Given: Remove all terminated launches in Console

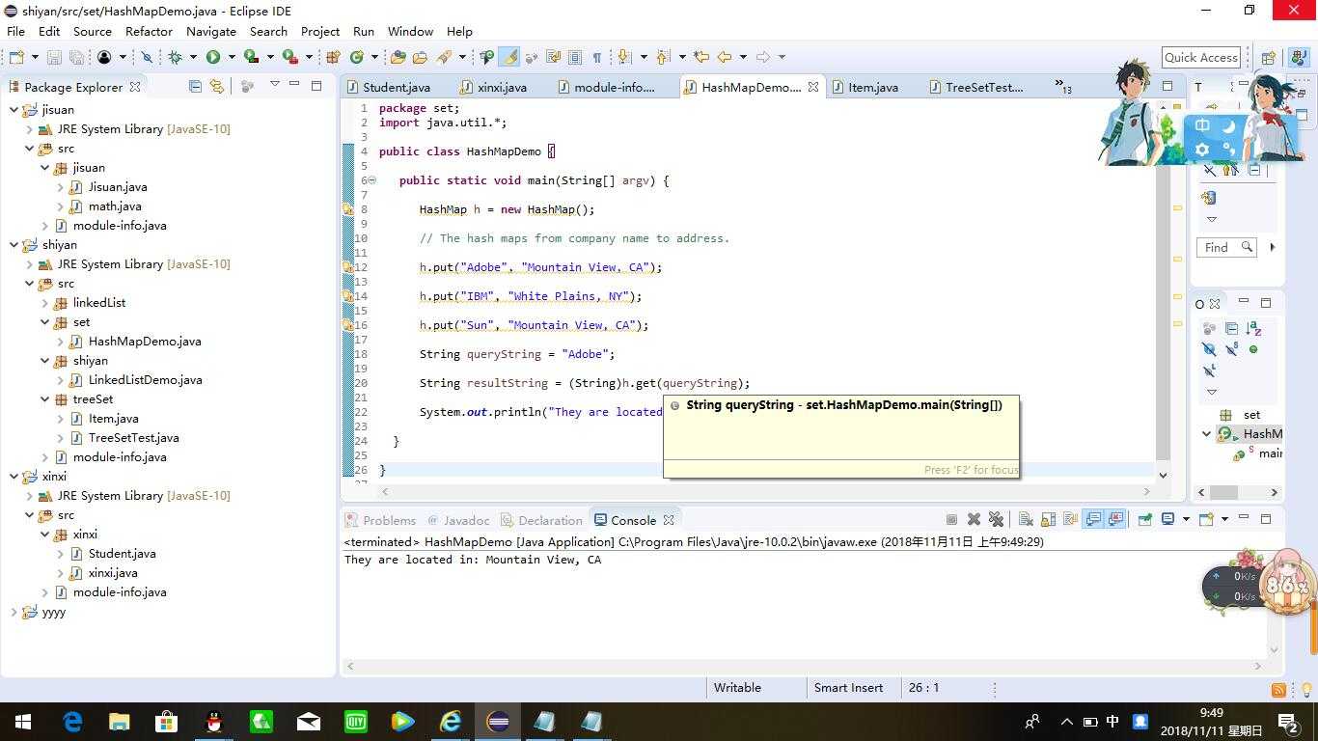Looking at the screenshot, I should click(x=996, y=519).
